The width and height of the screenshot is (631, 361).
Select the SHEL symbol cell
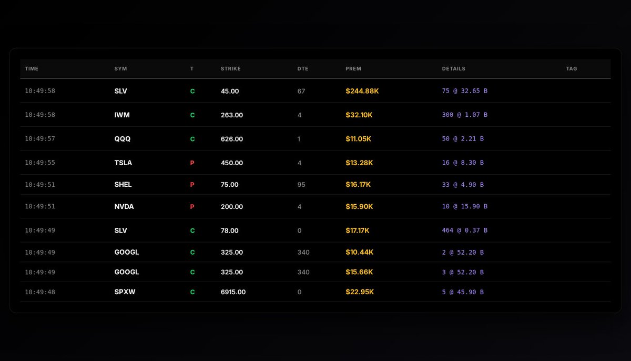(x=123, y=185)
